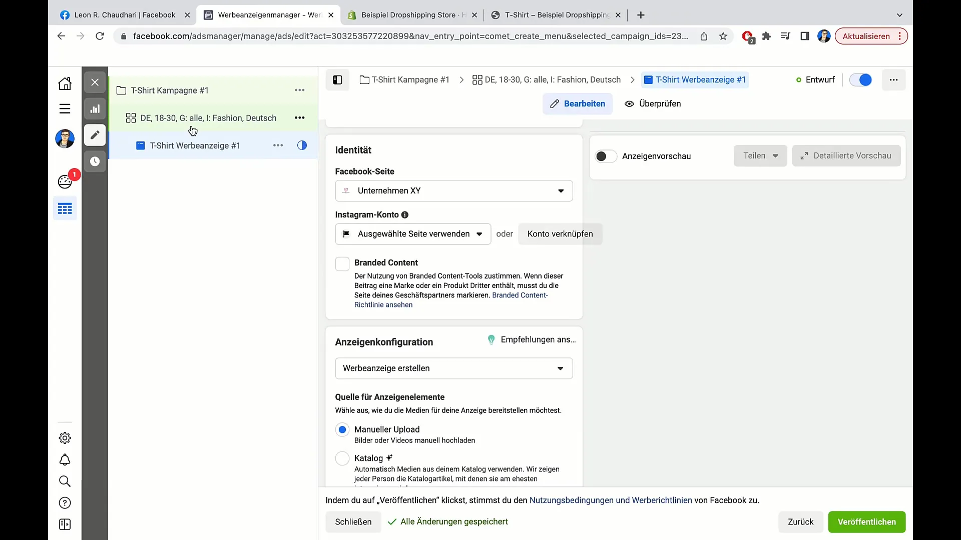This screenshot has height=540, width=961.
Task: Open the notifications bell icon
Action: (65, 459)
